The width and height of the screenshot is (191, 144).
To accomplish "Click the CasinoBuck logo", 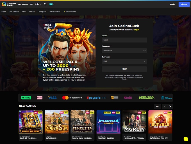I will pos(8,4).
